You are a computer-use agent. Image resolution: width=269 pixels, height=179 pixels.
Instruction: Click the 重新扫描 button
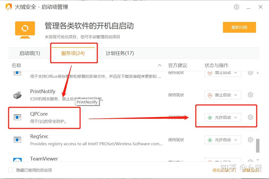(239, 27)
